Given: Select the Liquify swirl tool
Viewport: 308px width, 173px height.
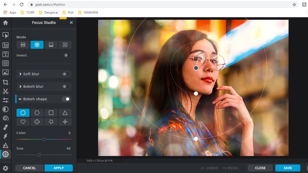Looking at the screenshot, I should pos(6,118).
